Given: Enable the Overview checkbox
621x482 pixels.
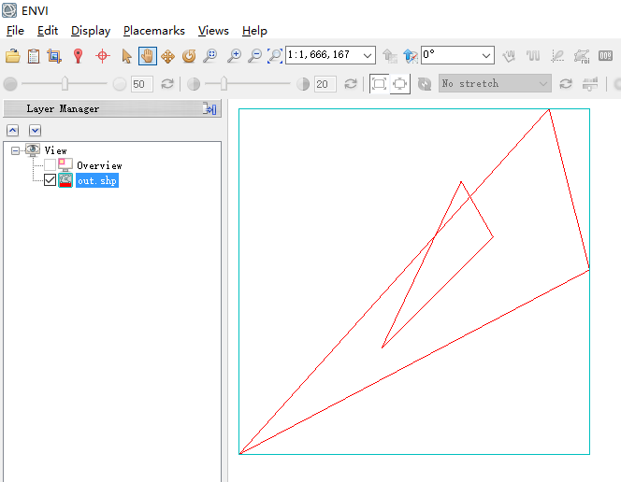Looking at the screenshot, I should pos(51,165).
